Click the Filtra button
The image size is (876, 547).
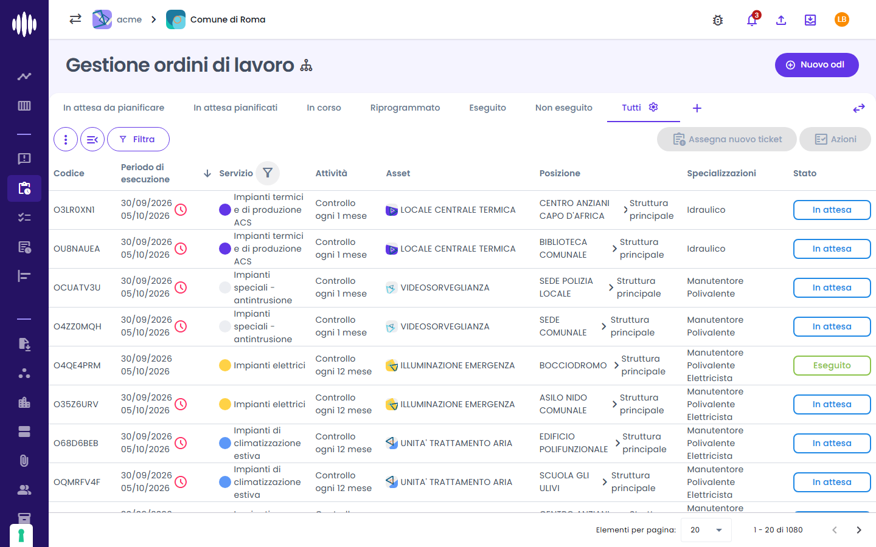(138, 139)
